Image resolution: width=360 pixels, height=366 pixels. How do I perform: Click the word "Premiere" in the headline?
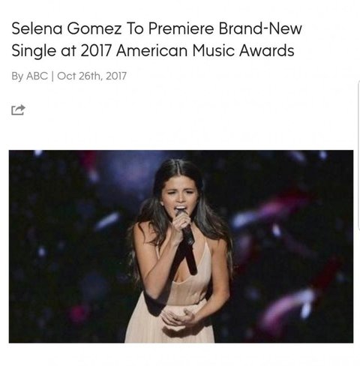[181, 28]
